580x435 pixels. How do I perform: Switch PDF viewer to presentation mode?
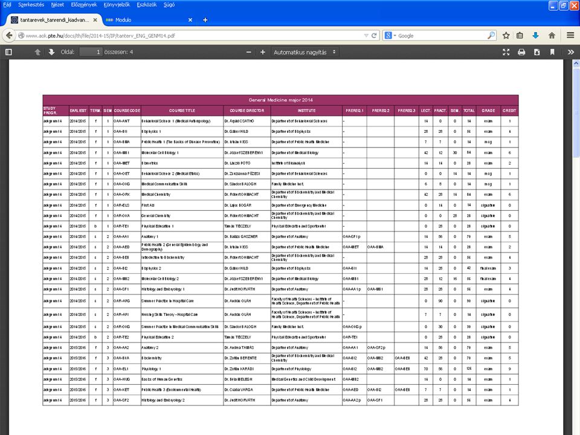[x=506, y=52]
